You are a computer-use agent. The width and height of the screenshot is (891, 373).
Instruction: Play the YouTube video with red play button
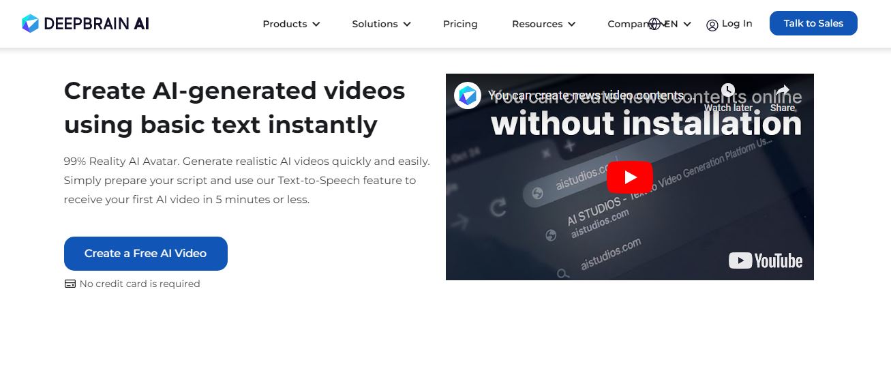point(630,177)
